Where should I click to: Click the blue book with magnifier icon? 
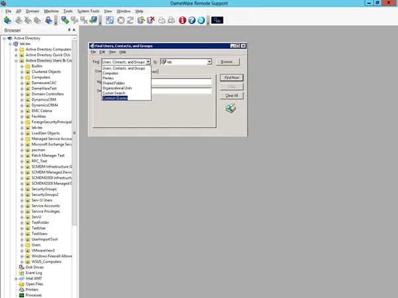(48, 21)
